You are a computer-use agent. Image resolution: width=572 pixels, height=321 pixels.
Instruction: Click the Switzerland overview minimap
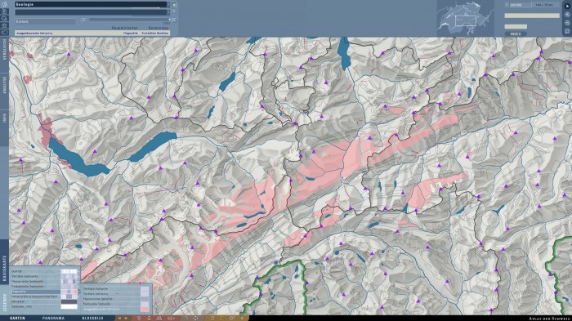point(465,18)
